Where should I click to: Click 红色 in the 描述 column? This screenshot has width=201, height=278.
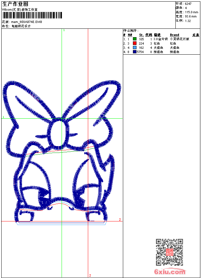click(157, 43)
